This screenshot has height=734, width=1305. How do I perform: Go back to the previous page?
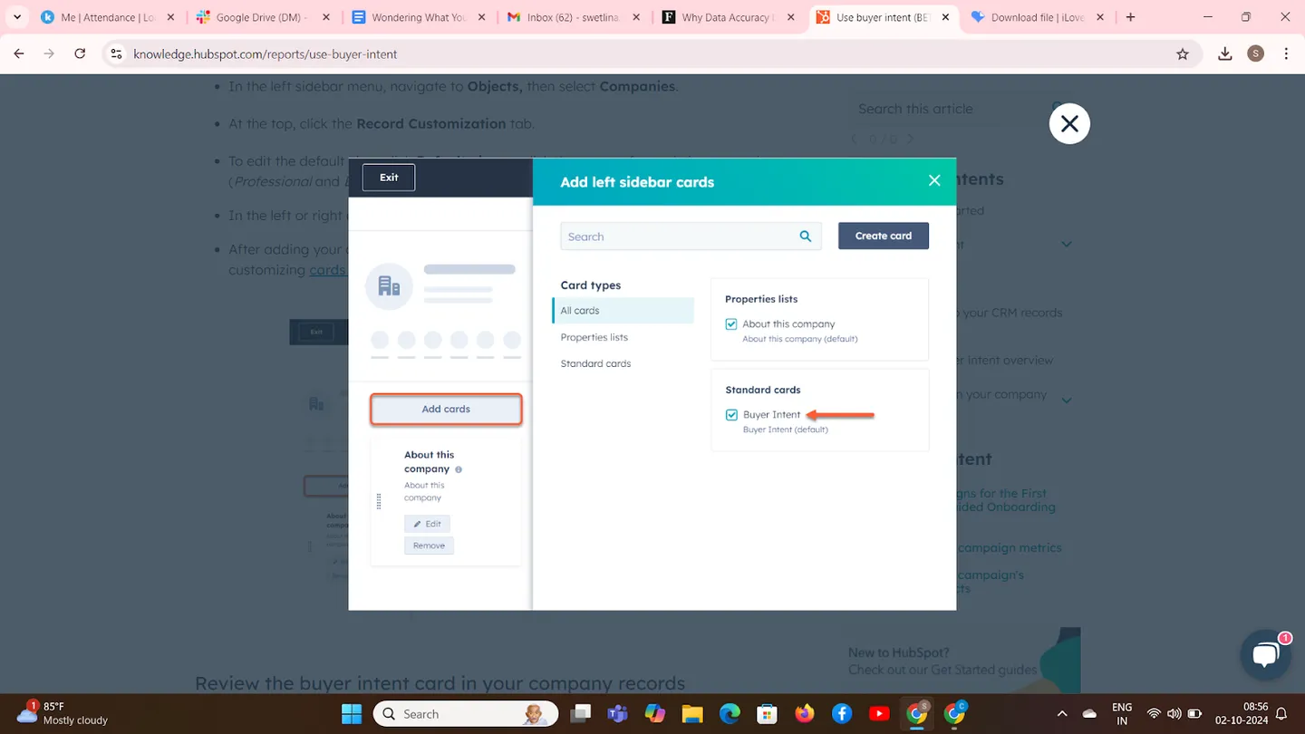(x=19, y=54)
